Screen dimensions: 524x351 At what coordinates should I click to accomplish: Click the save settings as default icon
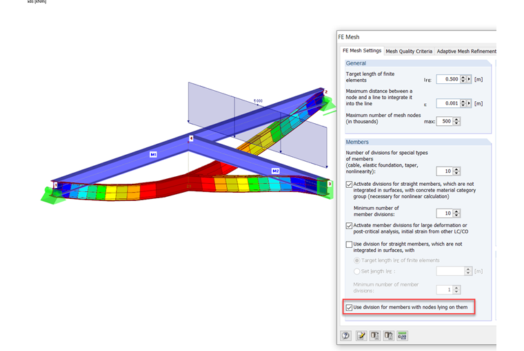pos(388,336)
